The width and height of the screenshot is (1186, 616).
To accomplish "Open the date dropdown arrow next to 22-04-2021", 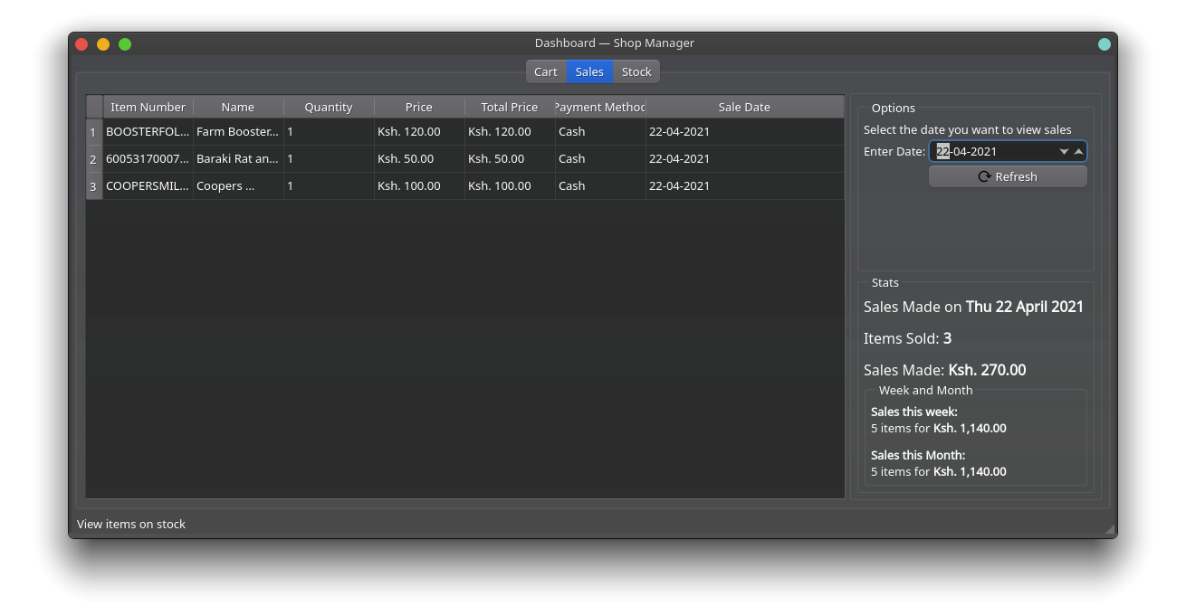I will point(1064,151).
